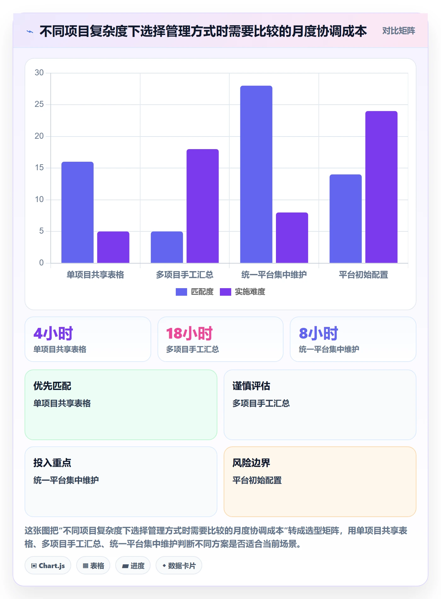Click the 15 tick on the y-axis

[39, 168]
